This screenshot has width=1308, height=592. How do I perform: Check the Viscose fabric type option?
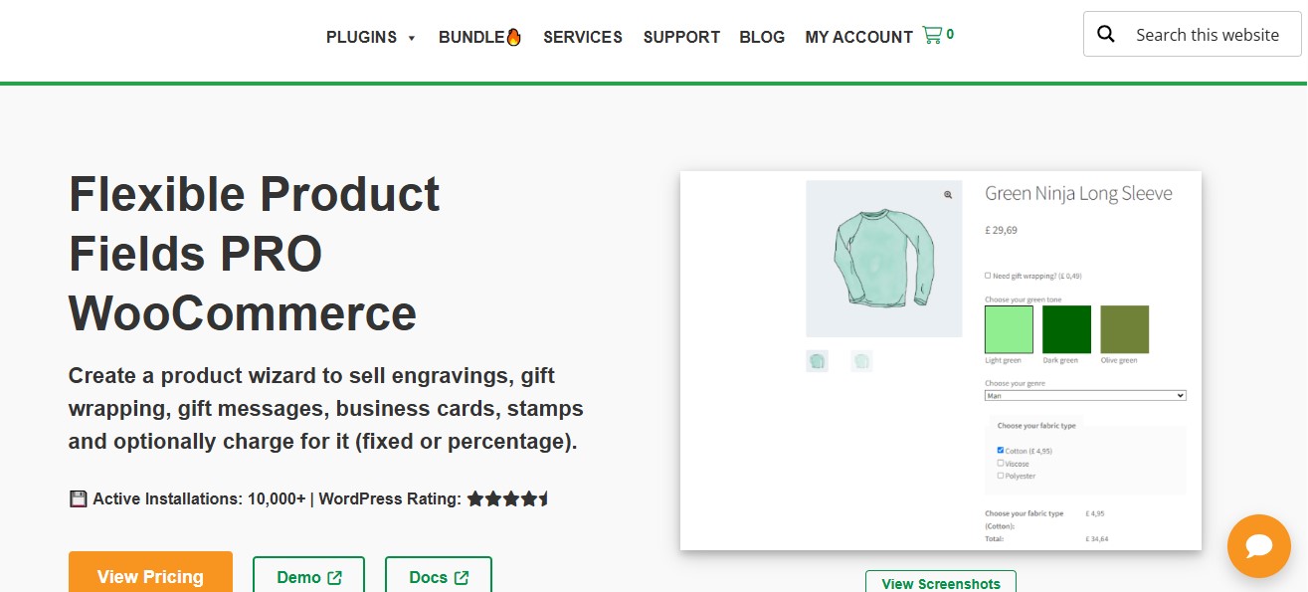[1000, 463]
